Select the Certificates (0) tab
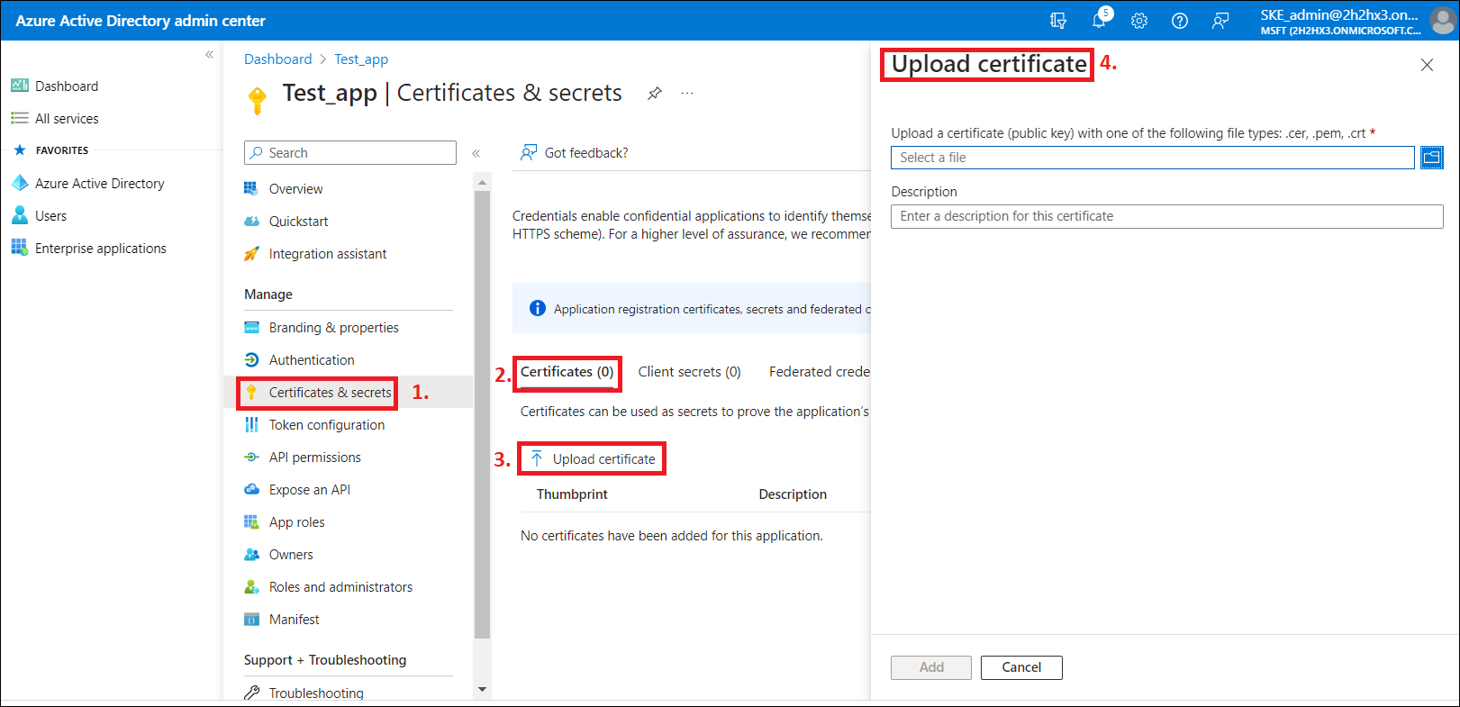 pyautogui.click(x=567, y=372)
